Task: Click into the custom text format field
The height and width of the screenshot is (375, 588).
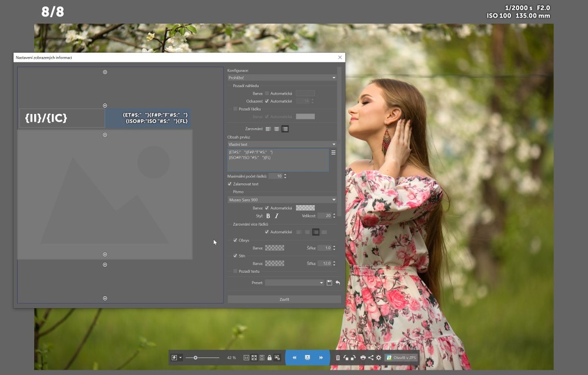Action: [x=278, y=160]
